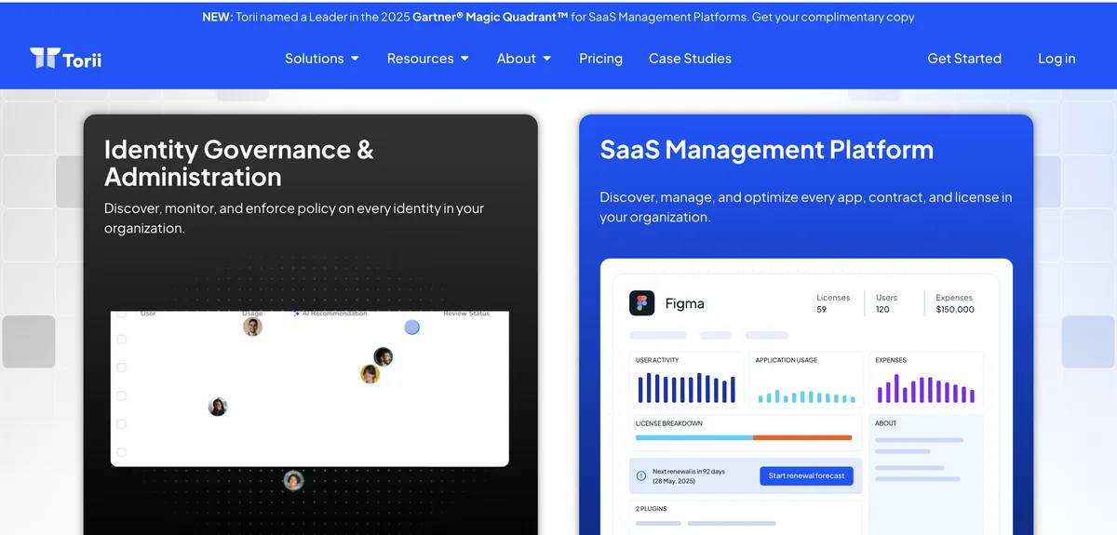
Task: Go to the Pricing page
Action: pyautogui.click(x=600, y=59)
